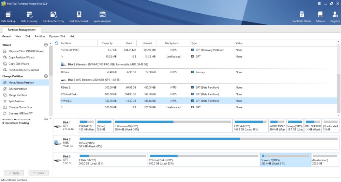
Task: Create Bootable Media
Action: tap(302, 17)
